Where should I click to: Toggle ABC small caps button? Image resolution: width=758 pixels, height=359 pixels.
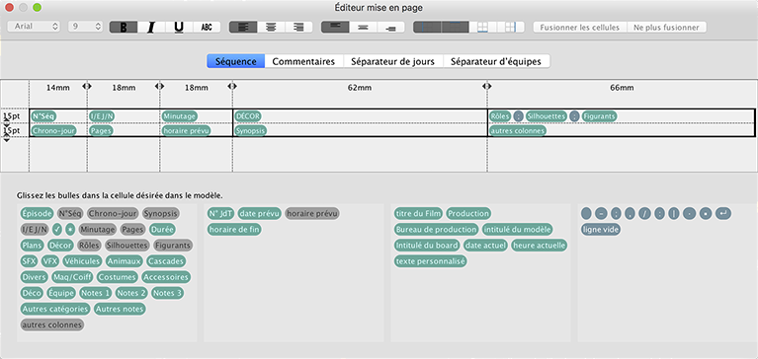[x=207, y=27]
